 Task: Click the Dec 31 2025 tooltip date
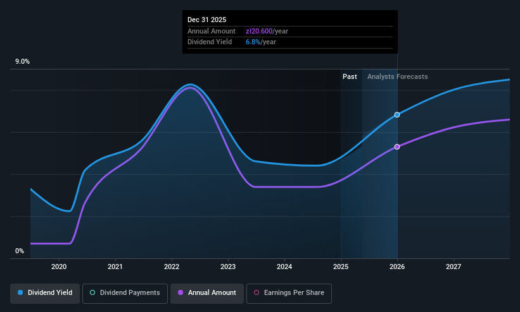[x=206, y=20]
